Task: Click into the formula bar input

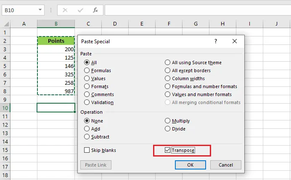Action: pyautogui.click(x=198, y=10)
